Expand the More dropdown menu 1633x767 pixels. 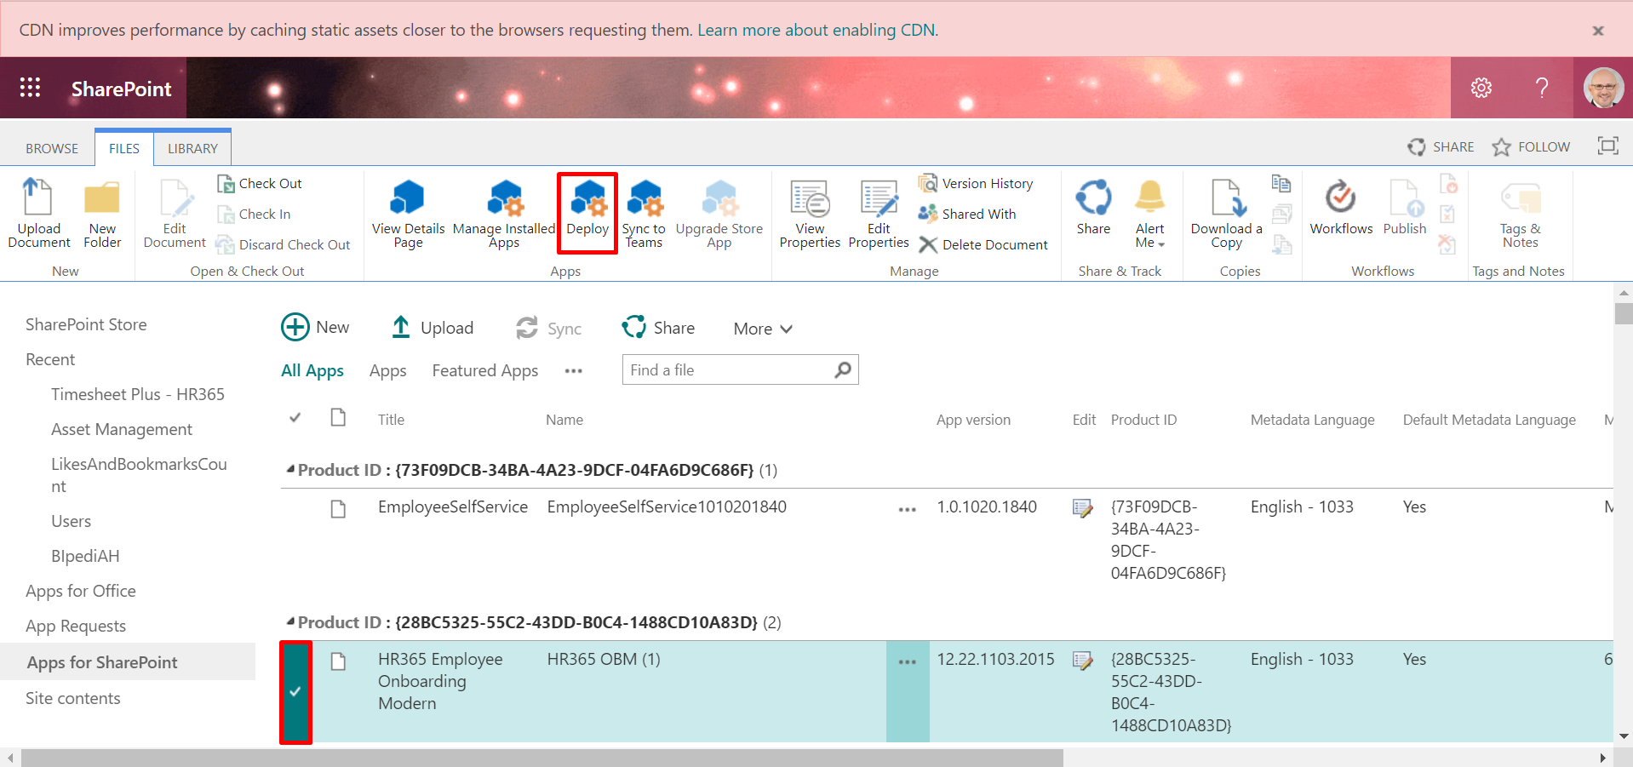point(763,329)
